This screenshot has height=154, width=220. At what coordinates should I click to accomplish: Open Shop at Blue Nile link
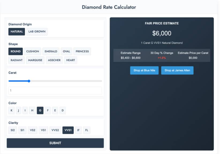click(144, 70)
